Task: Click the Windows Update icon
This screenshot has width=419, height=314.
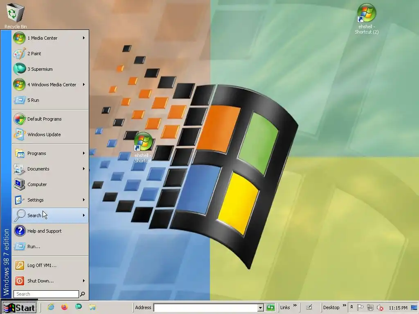Action: [20, 134]
